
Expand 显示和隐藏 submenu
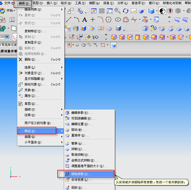[x=41, y=79]
